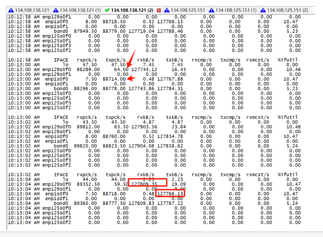
Task: Select the rxpck value 89352.50
Action: [88, 184]
